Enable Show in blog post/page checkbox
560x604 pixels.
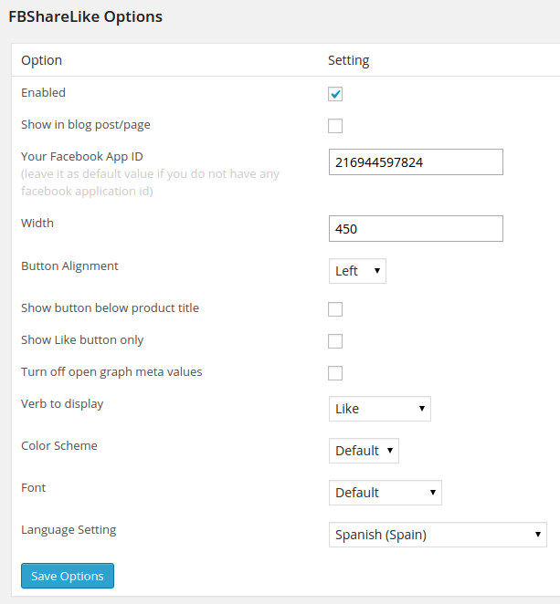(335, 126)
